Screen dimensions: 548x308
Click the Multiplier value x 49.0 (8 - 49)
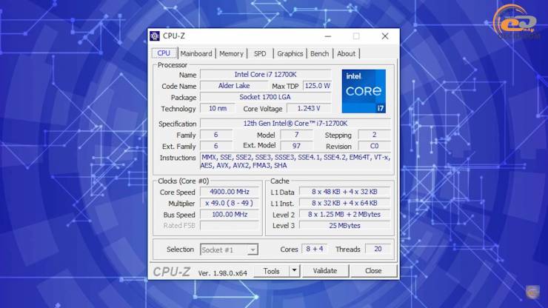coord(230,203)
